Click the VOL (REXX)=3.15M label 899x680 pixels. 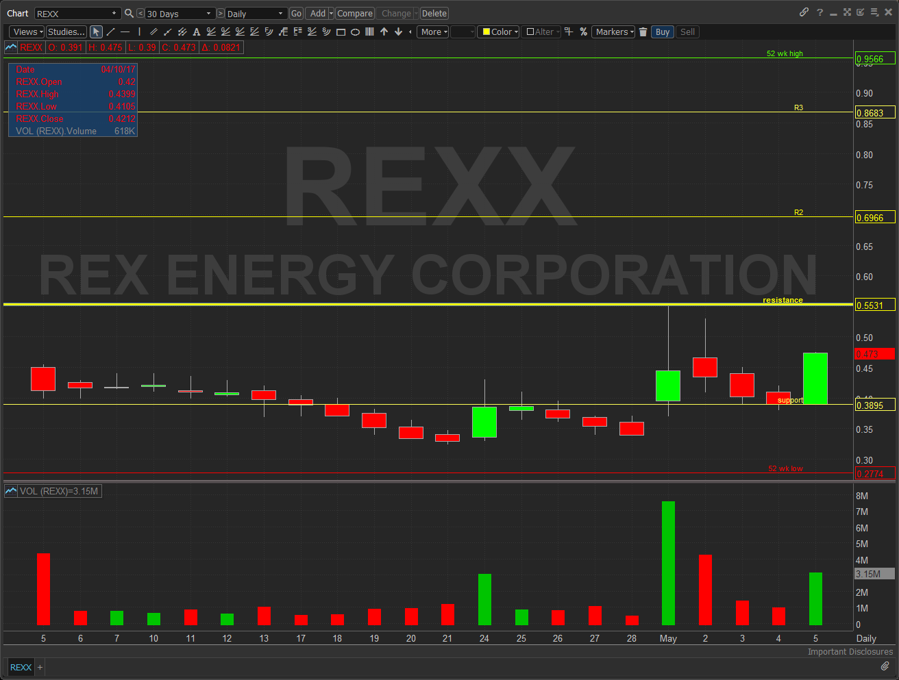coord(59,491)
